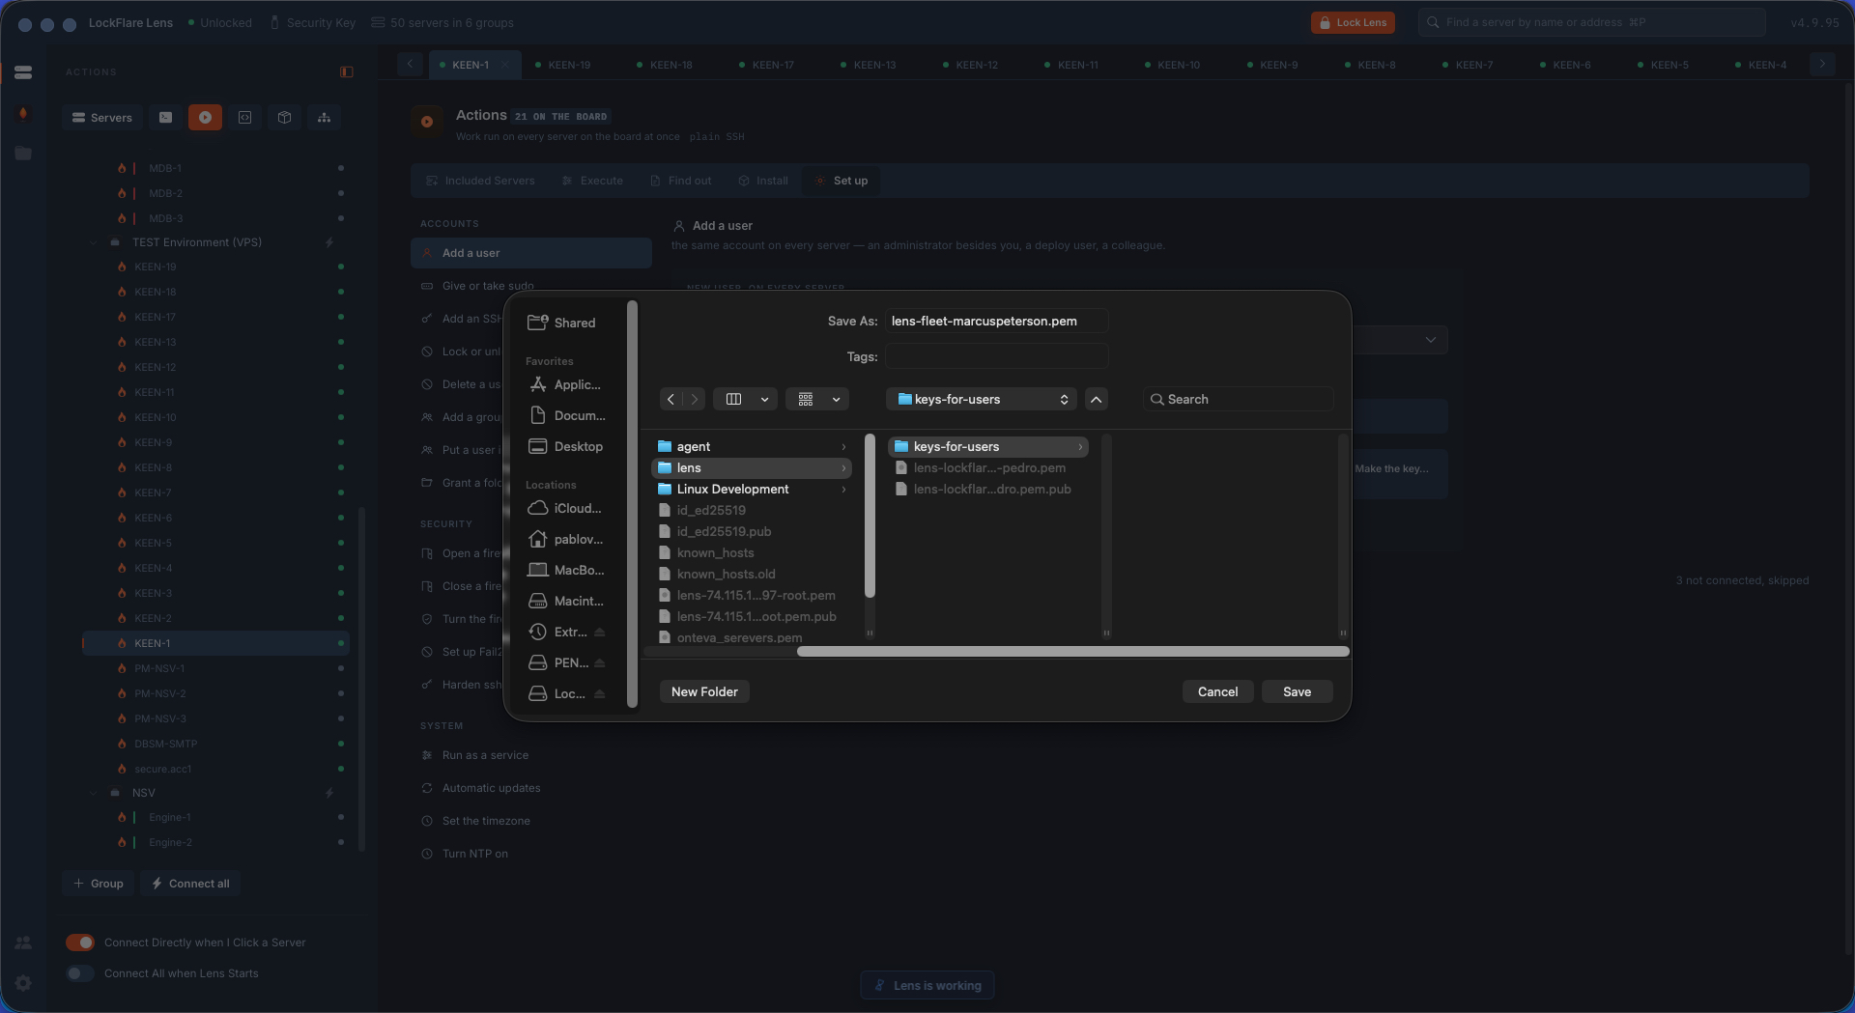Open the network topology toolbar icon
Viewport: 1855px width, 1013px height.
tap(324, 118)
